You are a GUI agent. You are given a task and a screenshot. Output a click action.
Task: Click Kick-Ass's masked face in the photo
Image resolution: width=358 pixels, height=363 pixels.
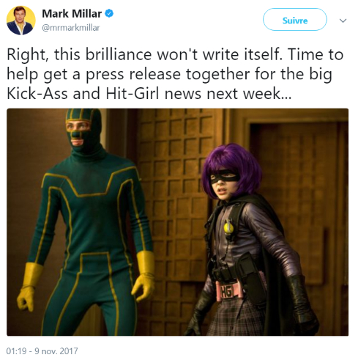(78, 131)
